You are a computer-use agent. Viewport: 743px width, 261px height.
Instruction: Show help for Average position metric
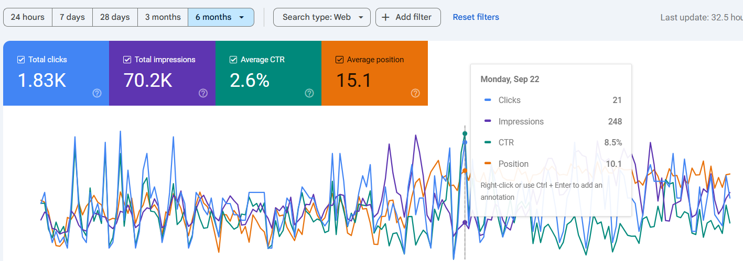(x=415, y=93)
